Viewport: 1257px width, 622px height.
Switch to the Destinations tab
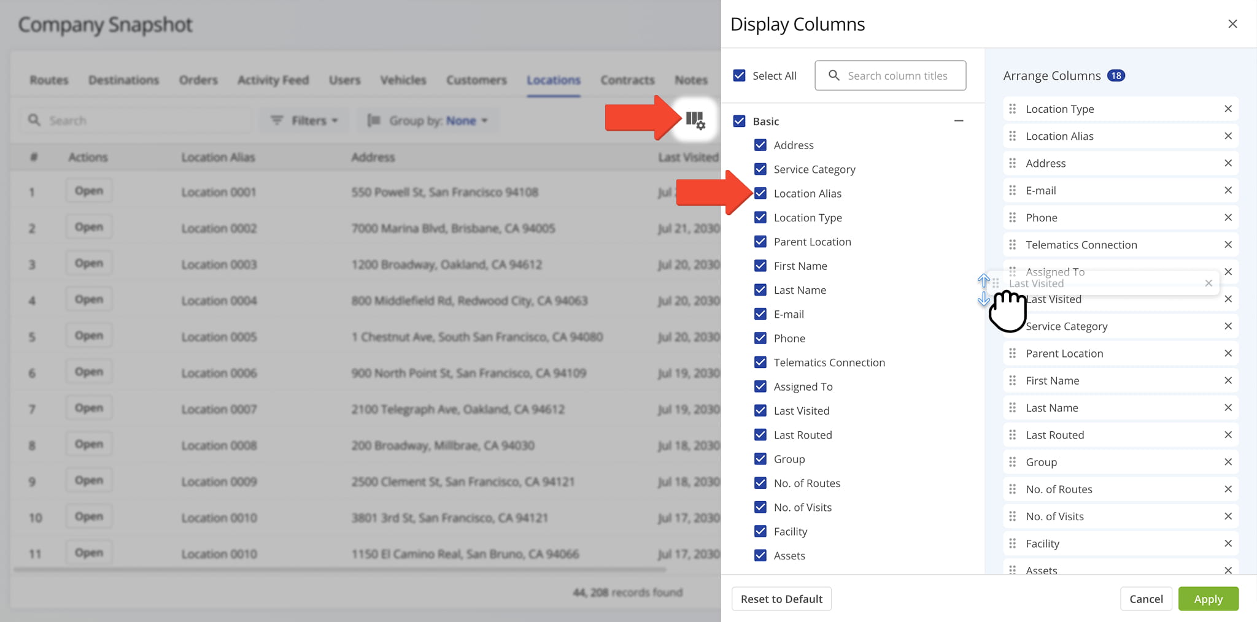point(123,80)
